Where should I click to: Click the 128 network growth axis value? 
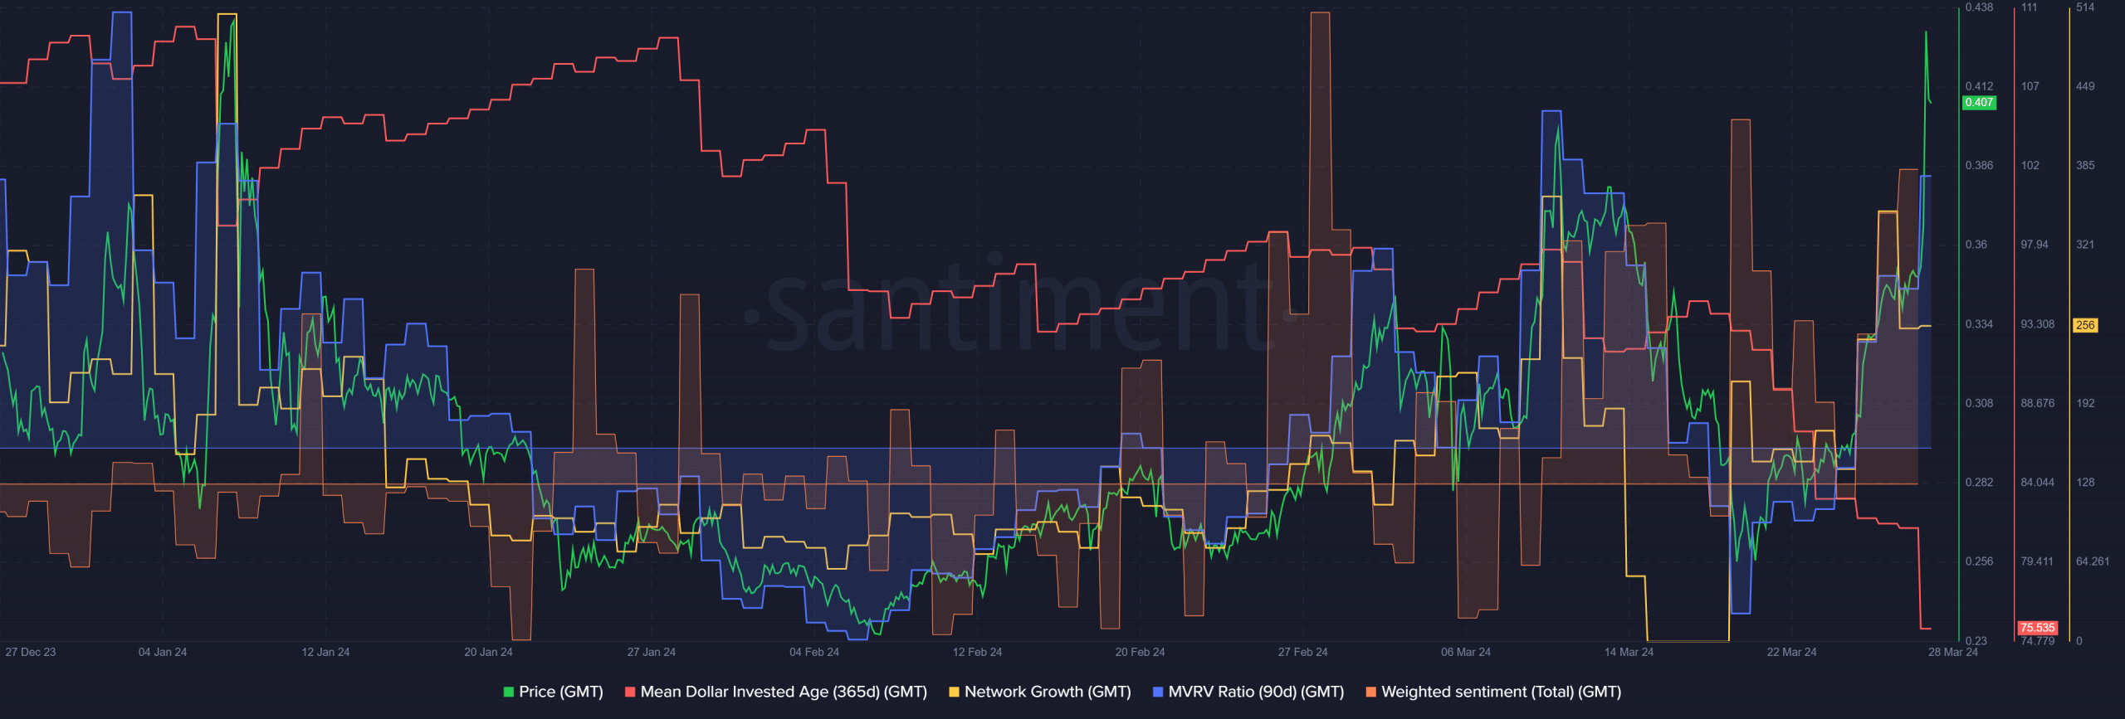tap(2085, 482)
